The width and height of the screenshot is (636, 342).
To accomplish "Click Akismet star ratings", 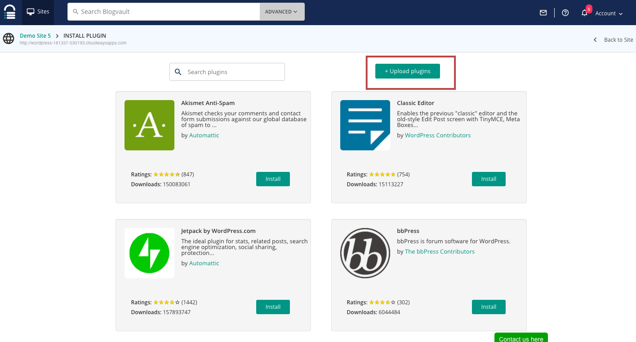I will pos(167,174).
